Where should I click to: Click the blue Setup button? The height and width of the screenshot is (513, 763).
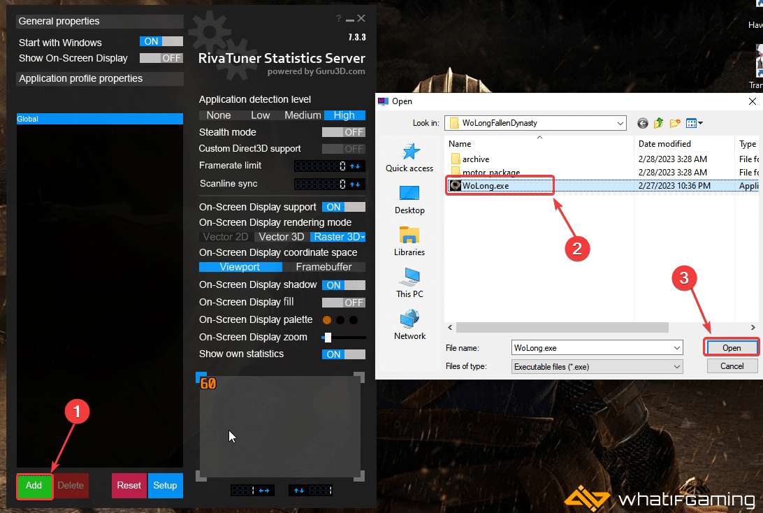pos(166,486)
